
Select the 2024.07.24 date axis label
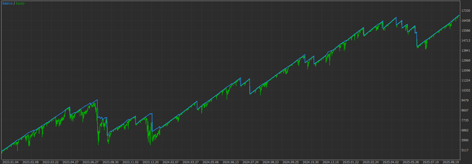(251, 162)
